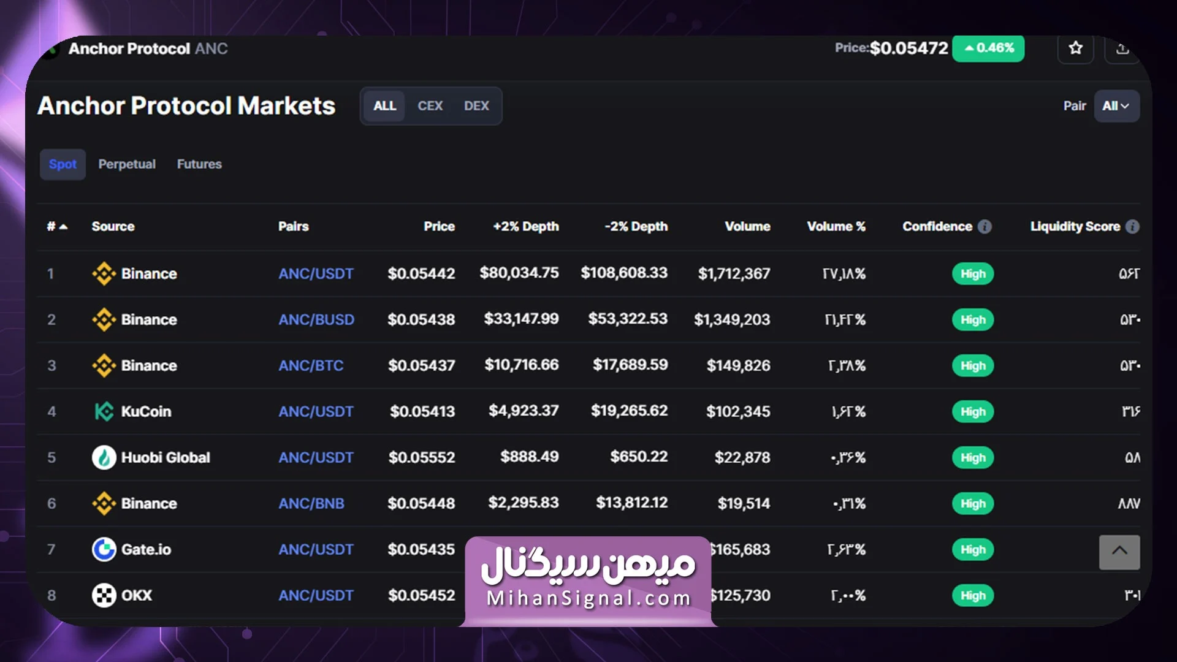Click the Anchor Protocol ANC header title
Image resolution: width=1177 pixels, height=662 pixels.
click(148, 49)
